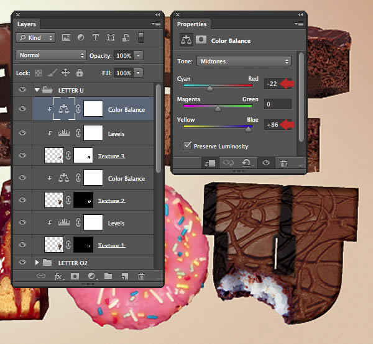Expand the LETTER O2 group
The image size is (373, 344).
37,263
